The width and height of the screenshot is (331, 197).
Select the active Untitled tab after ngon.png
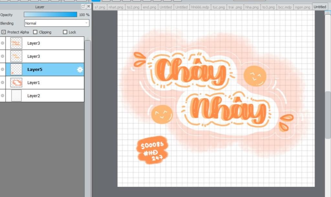click(320, 7)
